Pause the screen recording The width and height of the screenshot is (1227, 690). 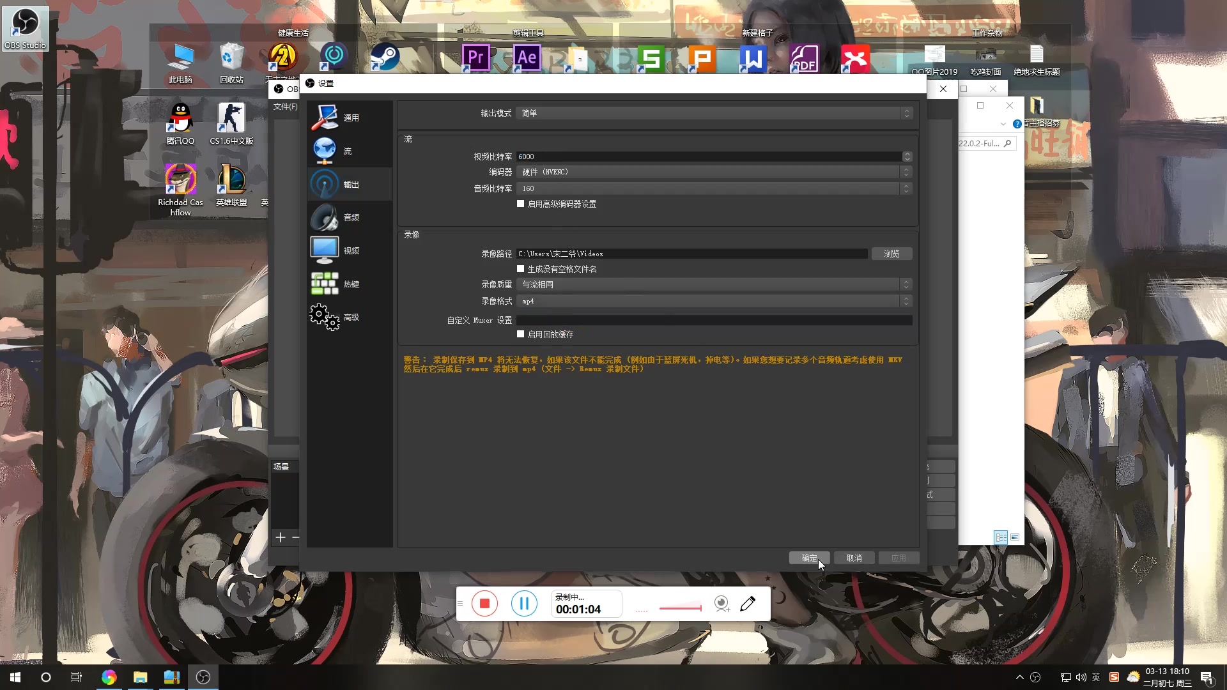click(x=524, y=603)
